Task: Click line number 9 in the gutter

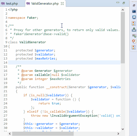Action: 6,42
